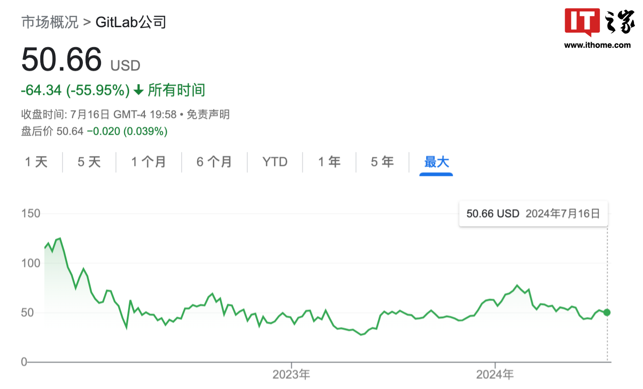643x389 pixels.
Task: Open the 免责声明 disclaimer link
Action: [x=208, y=114]
